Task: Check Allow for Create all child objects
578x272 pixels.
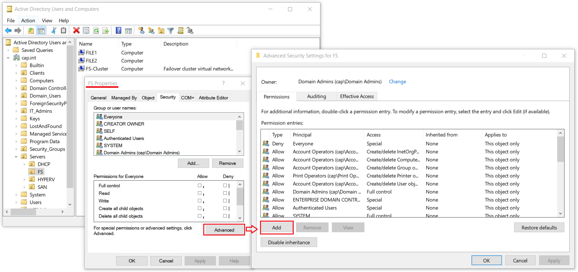Action: tap(200, 208)
